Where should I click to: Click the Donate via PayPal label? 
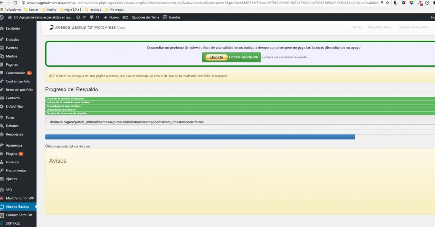tap(243, 57)
